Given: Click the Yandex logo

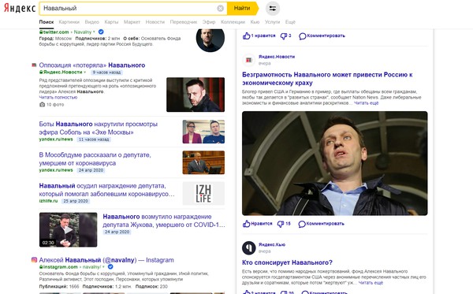Looking at the screenshot, I should coord(20,8).
